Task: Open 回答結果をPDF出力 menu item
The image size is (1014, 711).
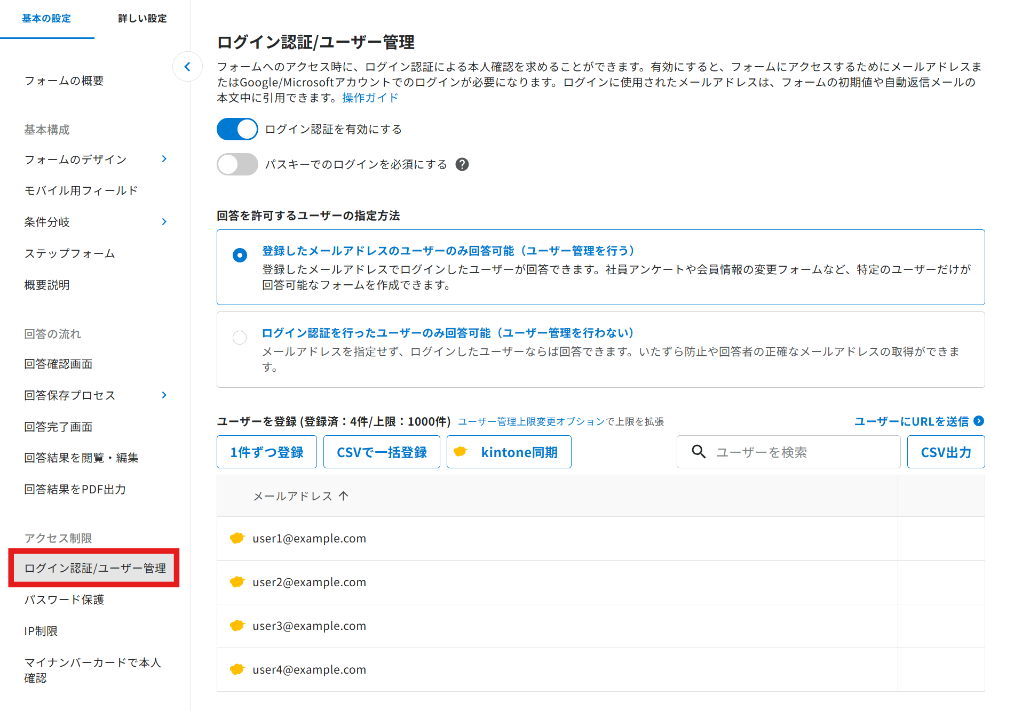Action: pos(75,489)
